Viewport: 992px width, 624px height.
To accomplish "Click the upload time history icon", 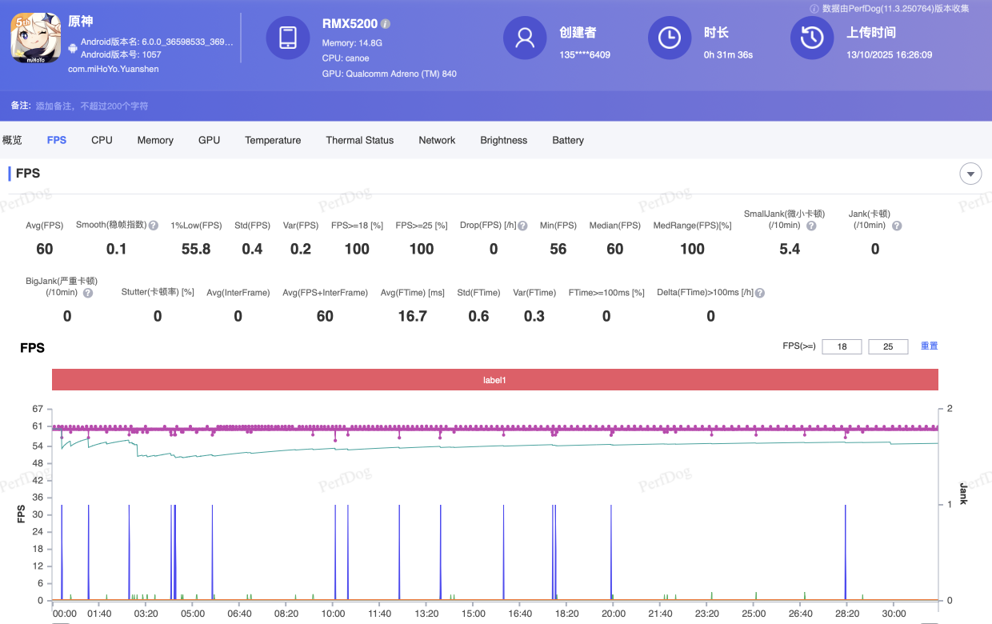I will [x=812, y=38].
